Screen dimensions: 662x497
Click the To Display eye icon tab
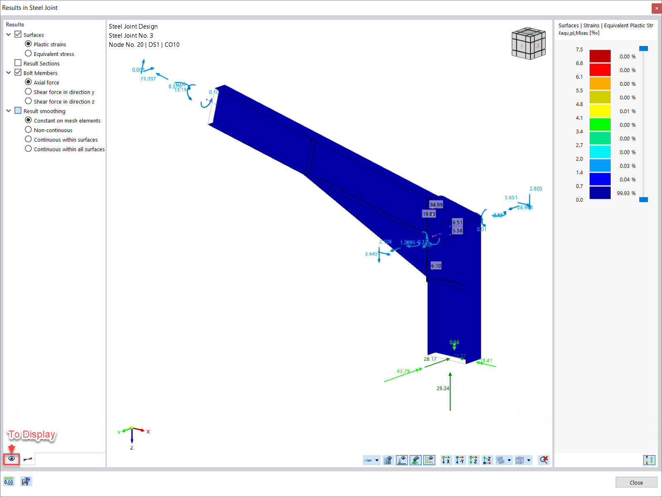pos(12,459)
